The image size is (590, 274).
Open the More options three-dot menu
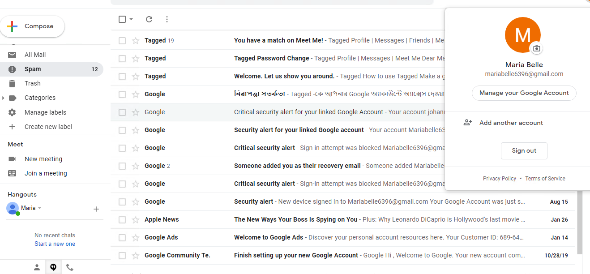click(x=167, y=19)
